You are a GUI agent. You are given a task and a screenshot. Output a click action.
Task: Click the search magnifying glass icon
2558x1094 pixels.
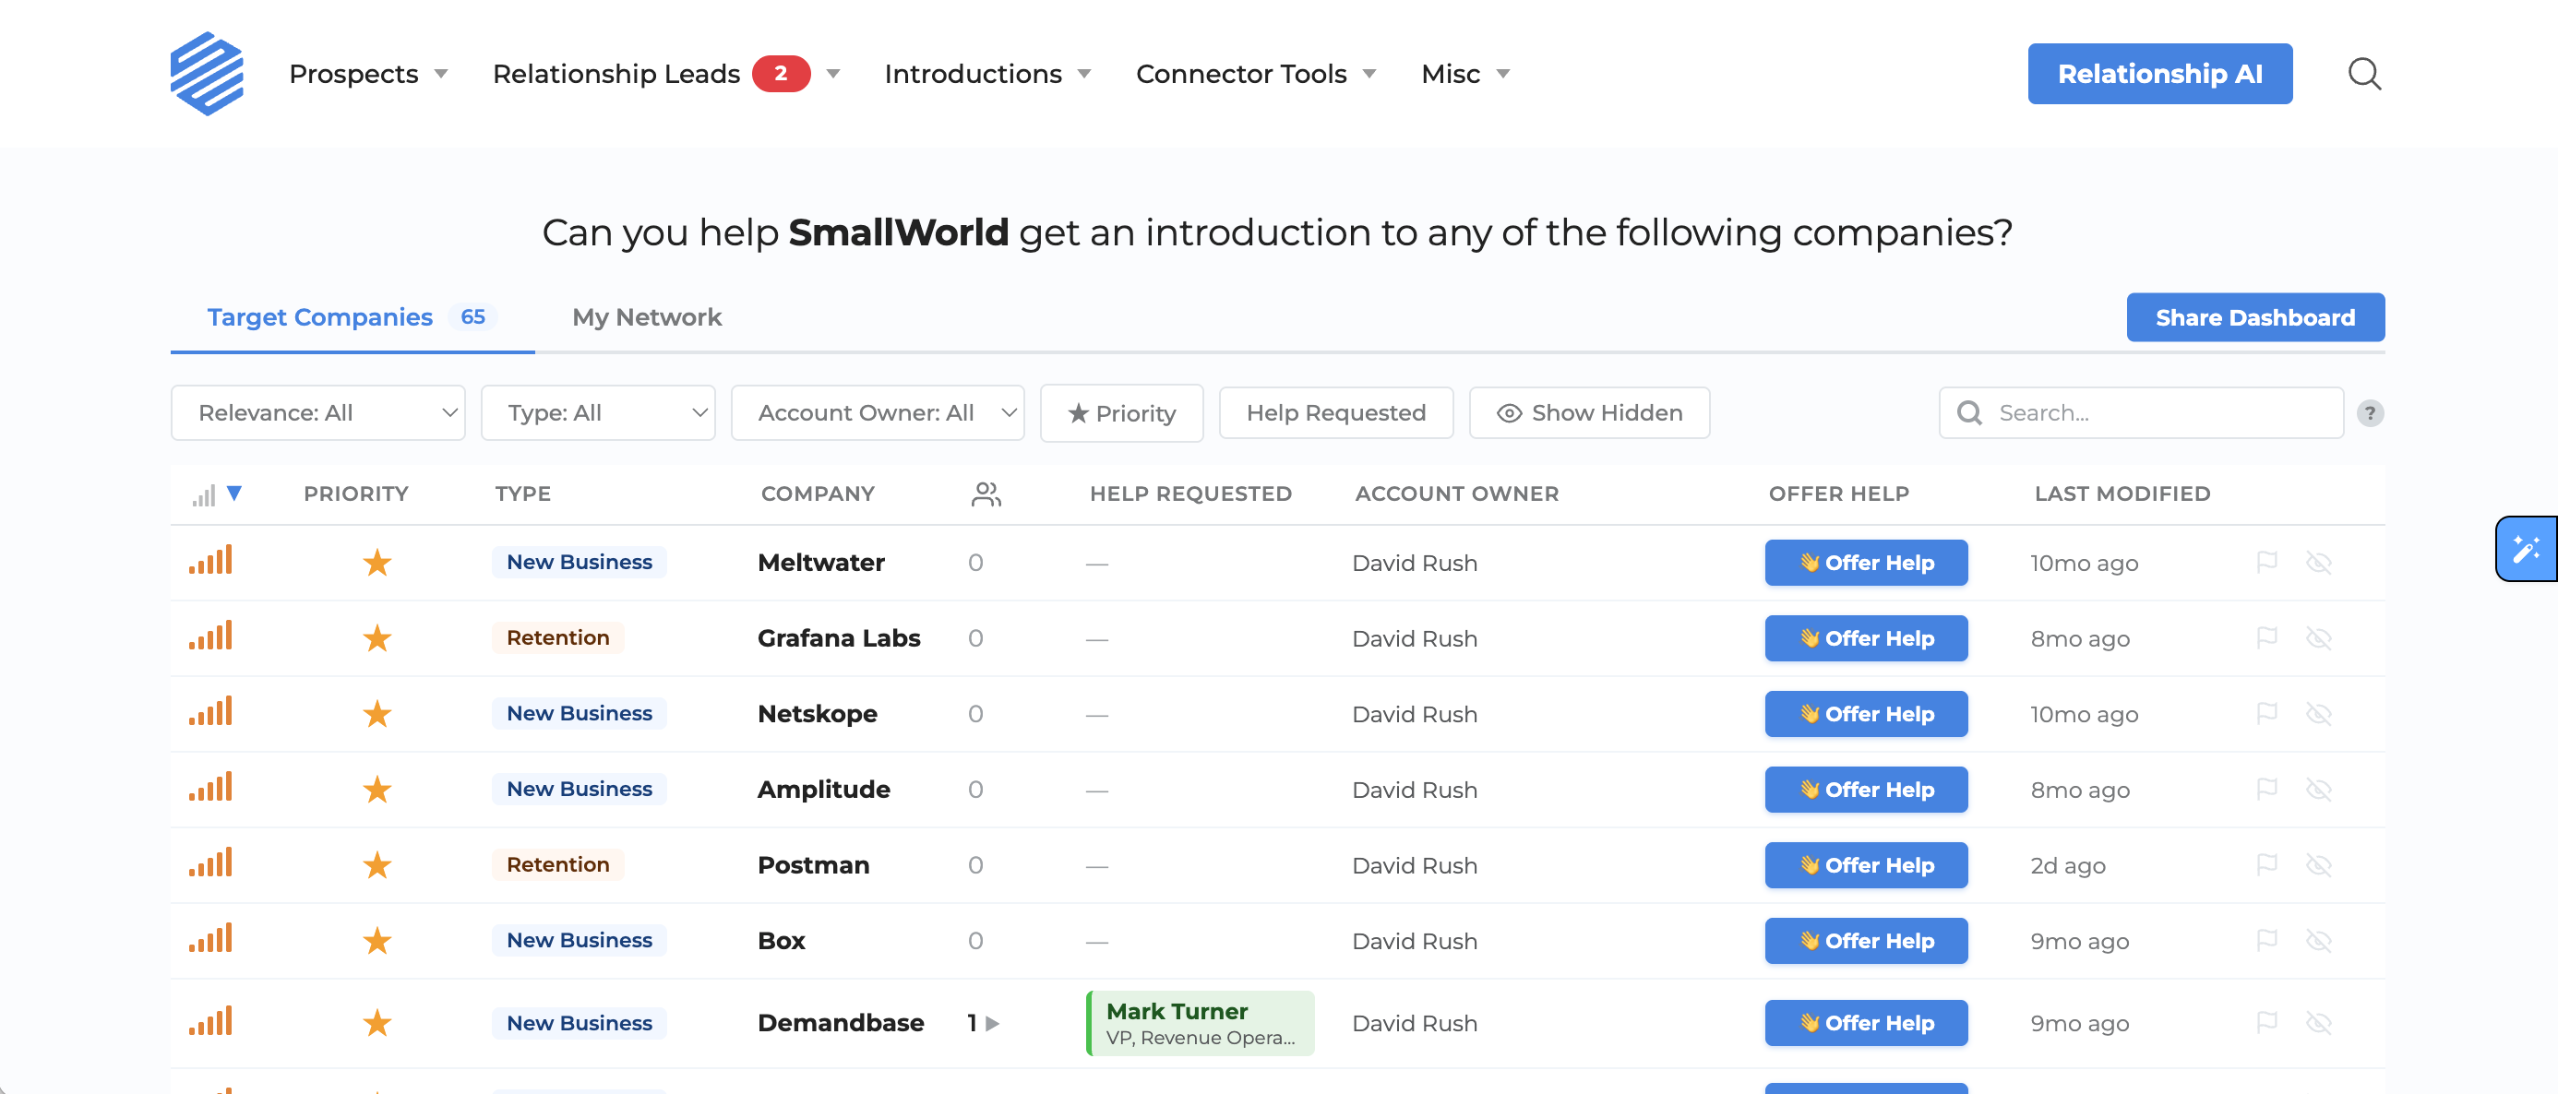(x=2364, y=74)
